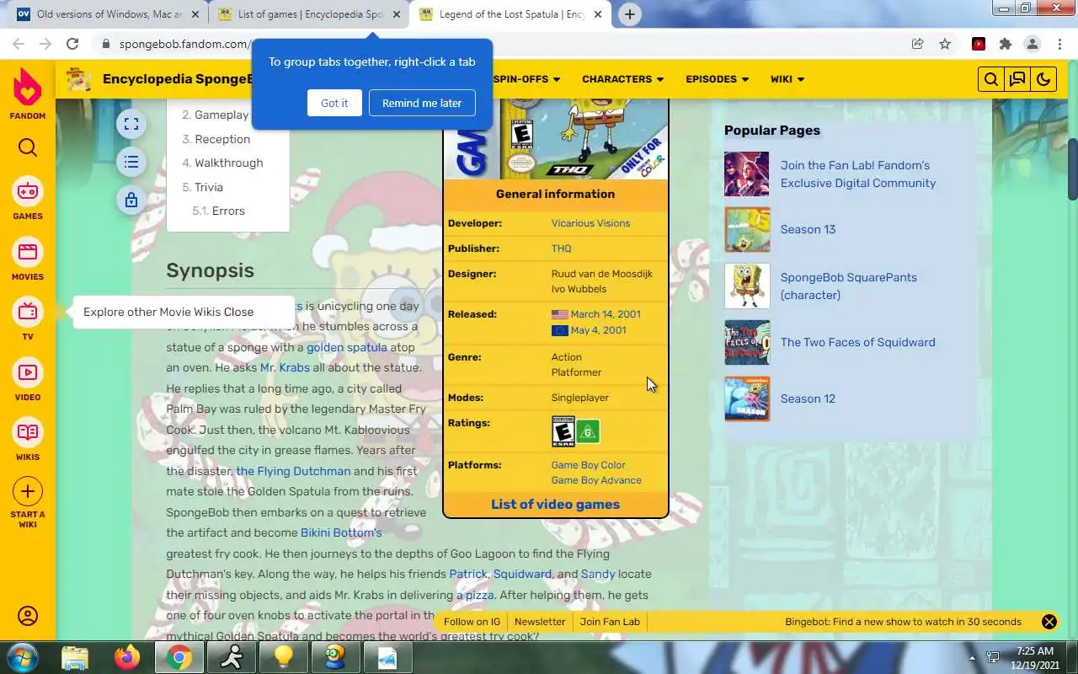
Task: Go back to previous page
Action: [x=19, y=44]
